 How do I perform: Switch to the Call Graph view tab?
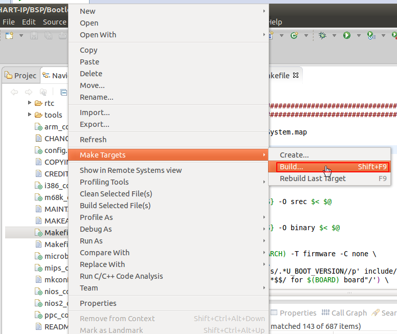[x=344, y=313]
